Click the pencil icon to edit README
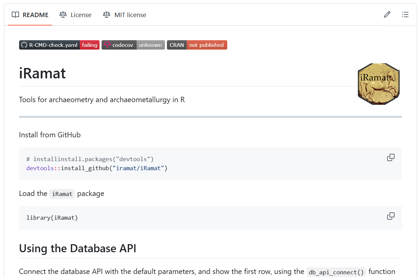Image resolution: width=419 pixels, height=278 pixels. (x=387, y=14)
